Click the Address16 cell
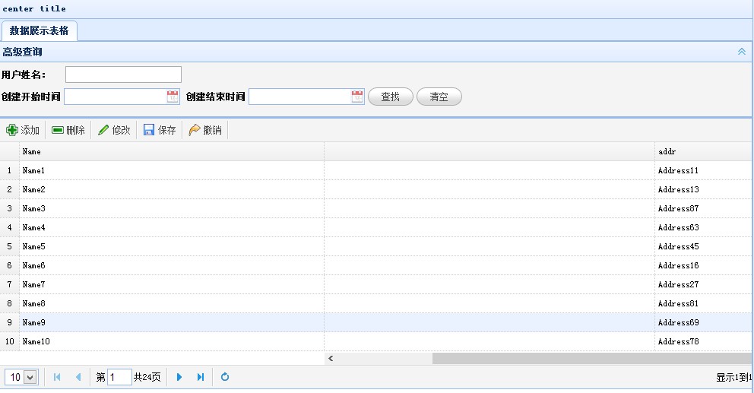Screen dimensions: 754x393 tap(704, 265)
